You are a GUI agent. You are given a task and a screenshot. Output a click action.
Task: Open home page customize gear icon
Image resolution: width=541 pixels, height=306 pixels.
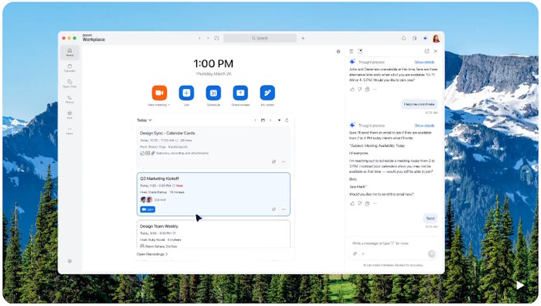coord(339,52)
